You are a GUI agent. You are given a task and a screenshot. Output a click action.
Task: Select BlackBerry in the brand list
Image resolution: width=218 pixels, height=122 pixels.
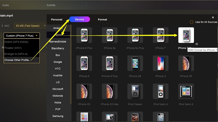[x=58, y=48]
